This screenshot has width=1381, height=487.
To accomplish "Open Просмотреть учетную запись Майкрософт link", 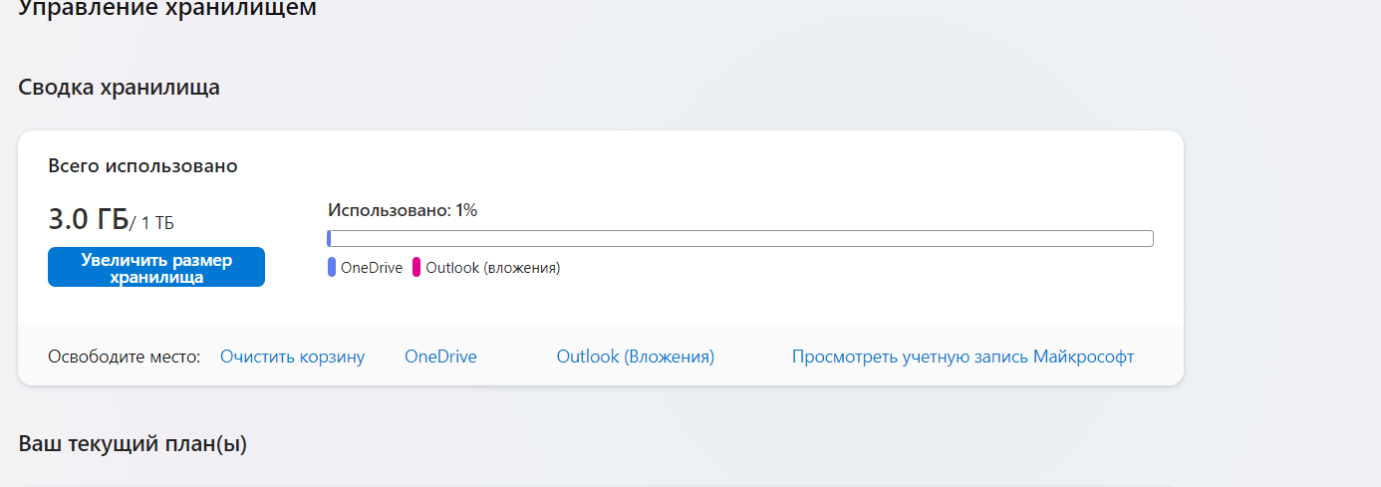I will point(963,357).
